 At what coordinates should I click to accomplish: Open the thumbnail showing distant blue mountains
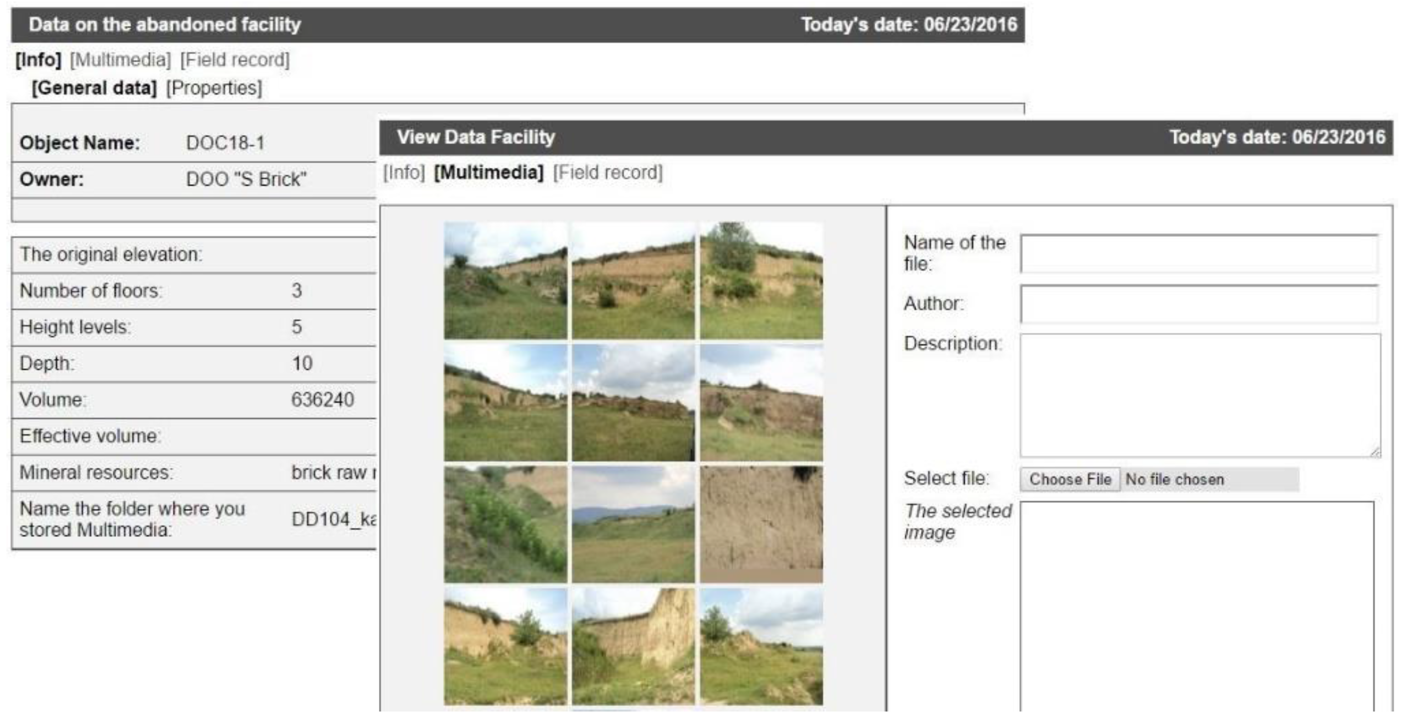[x=633, y=524]
